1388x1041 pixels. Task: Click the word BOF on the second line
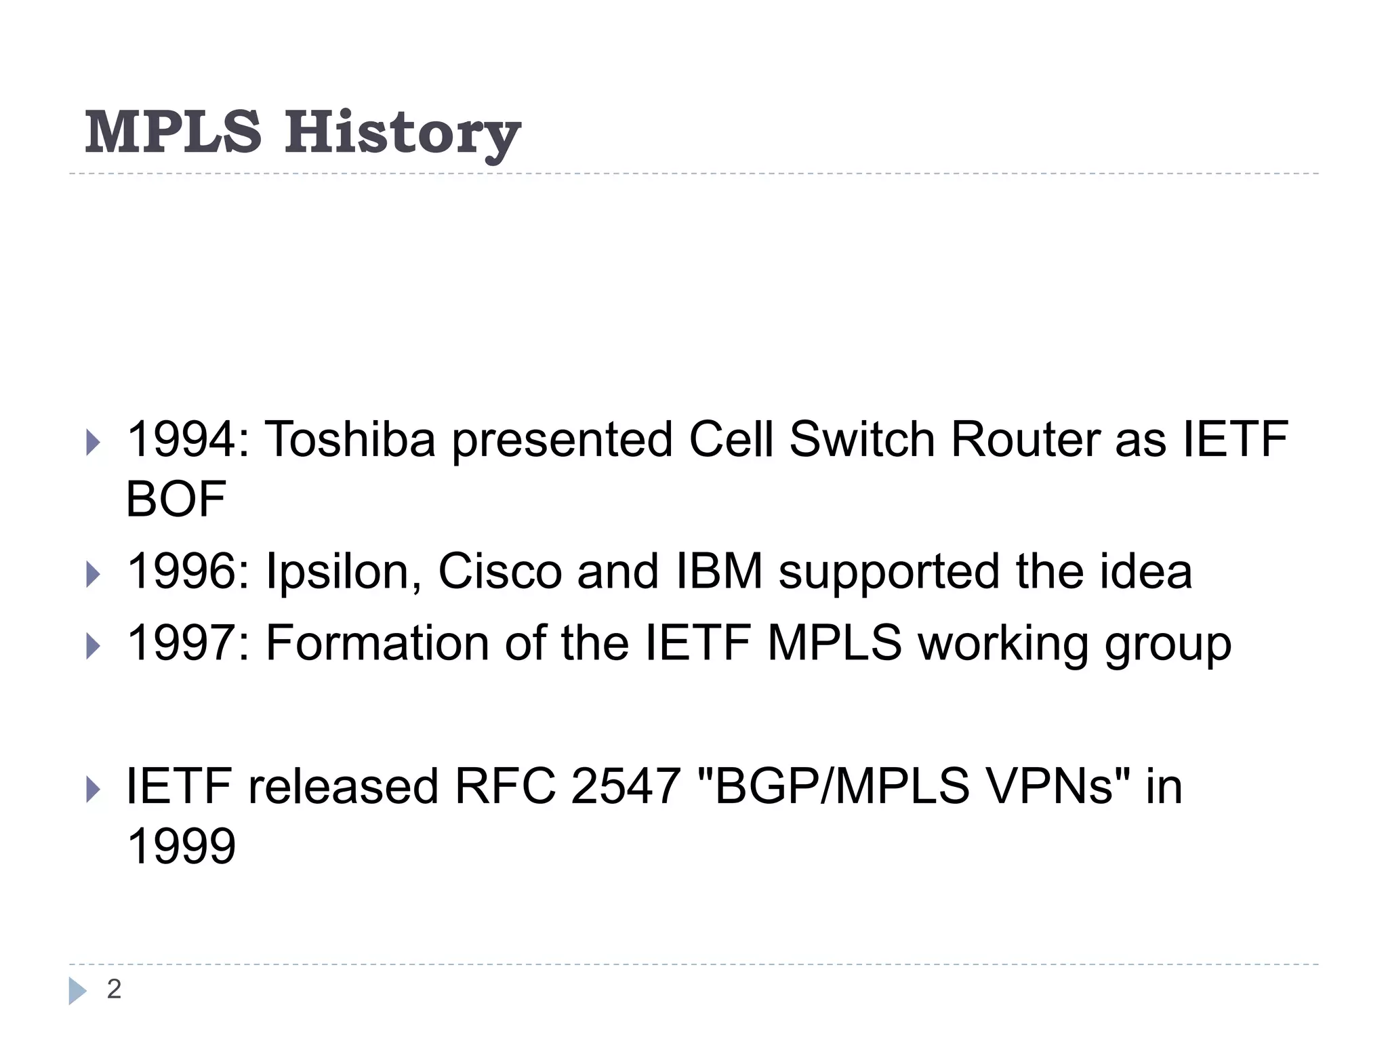[x=176, y=499]
